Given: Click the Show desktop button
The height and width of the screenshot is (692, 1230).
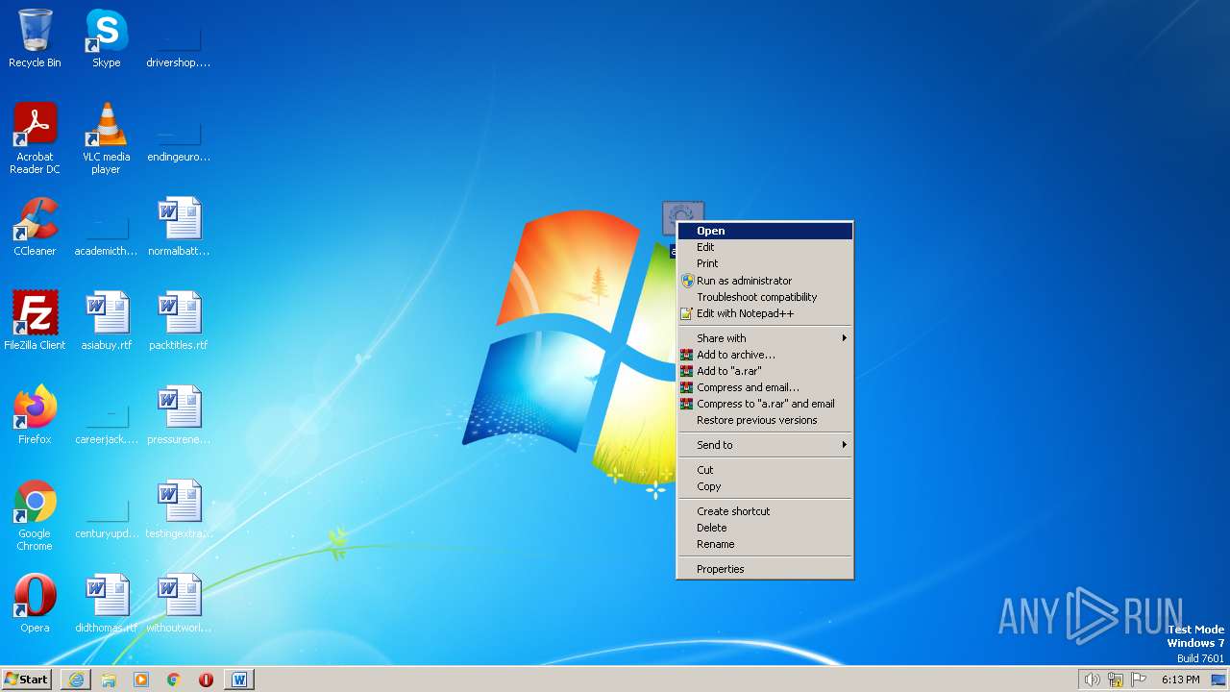Looking at the screenshot, I should click(x=1218, y=680).
